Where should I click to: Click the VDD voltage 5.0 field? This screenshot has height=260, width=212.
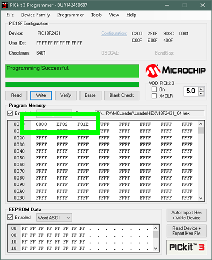click(191, 91)
